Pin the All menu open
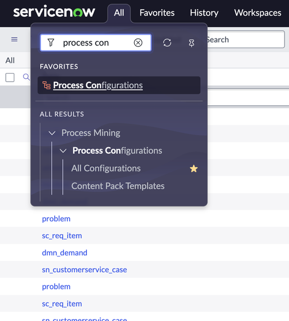The image size is (289, 321). click(192, 43)
